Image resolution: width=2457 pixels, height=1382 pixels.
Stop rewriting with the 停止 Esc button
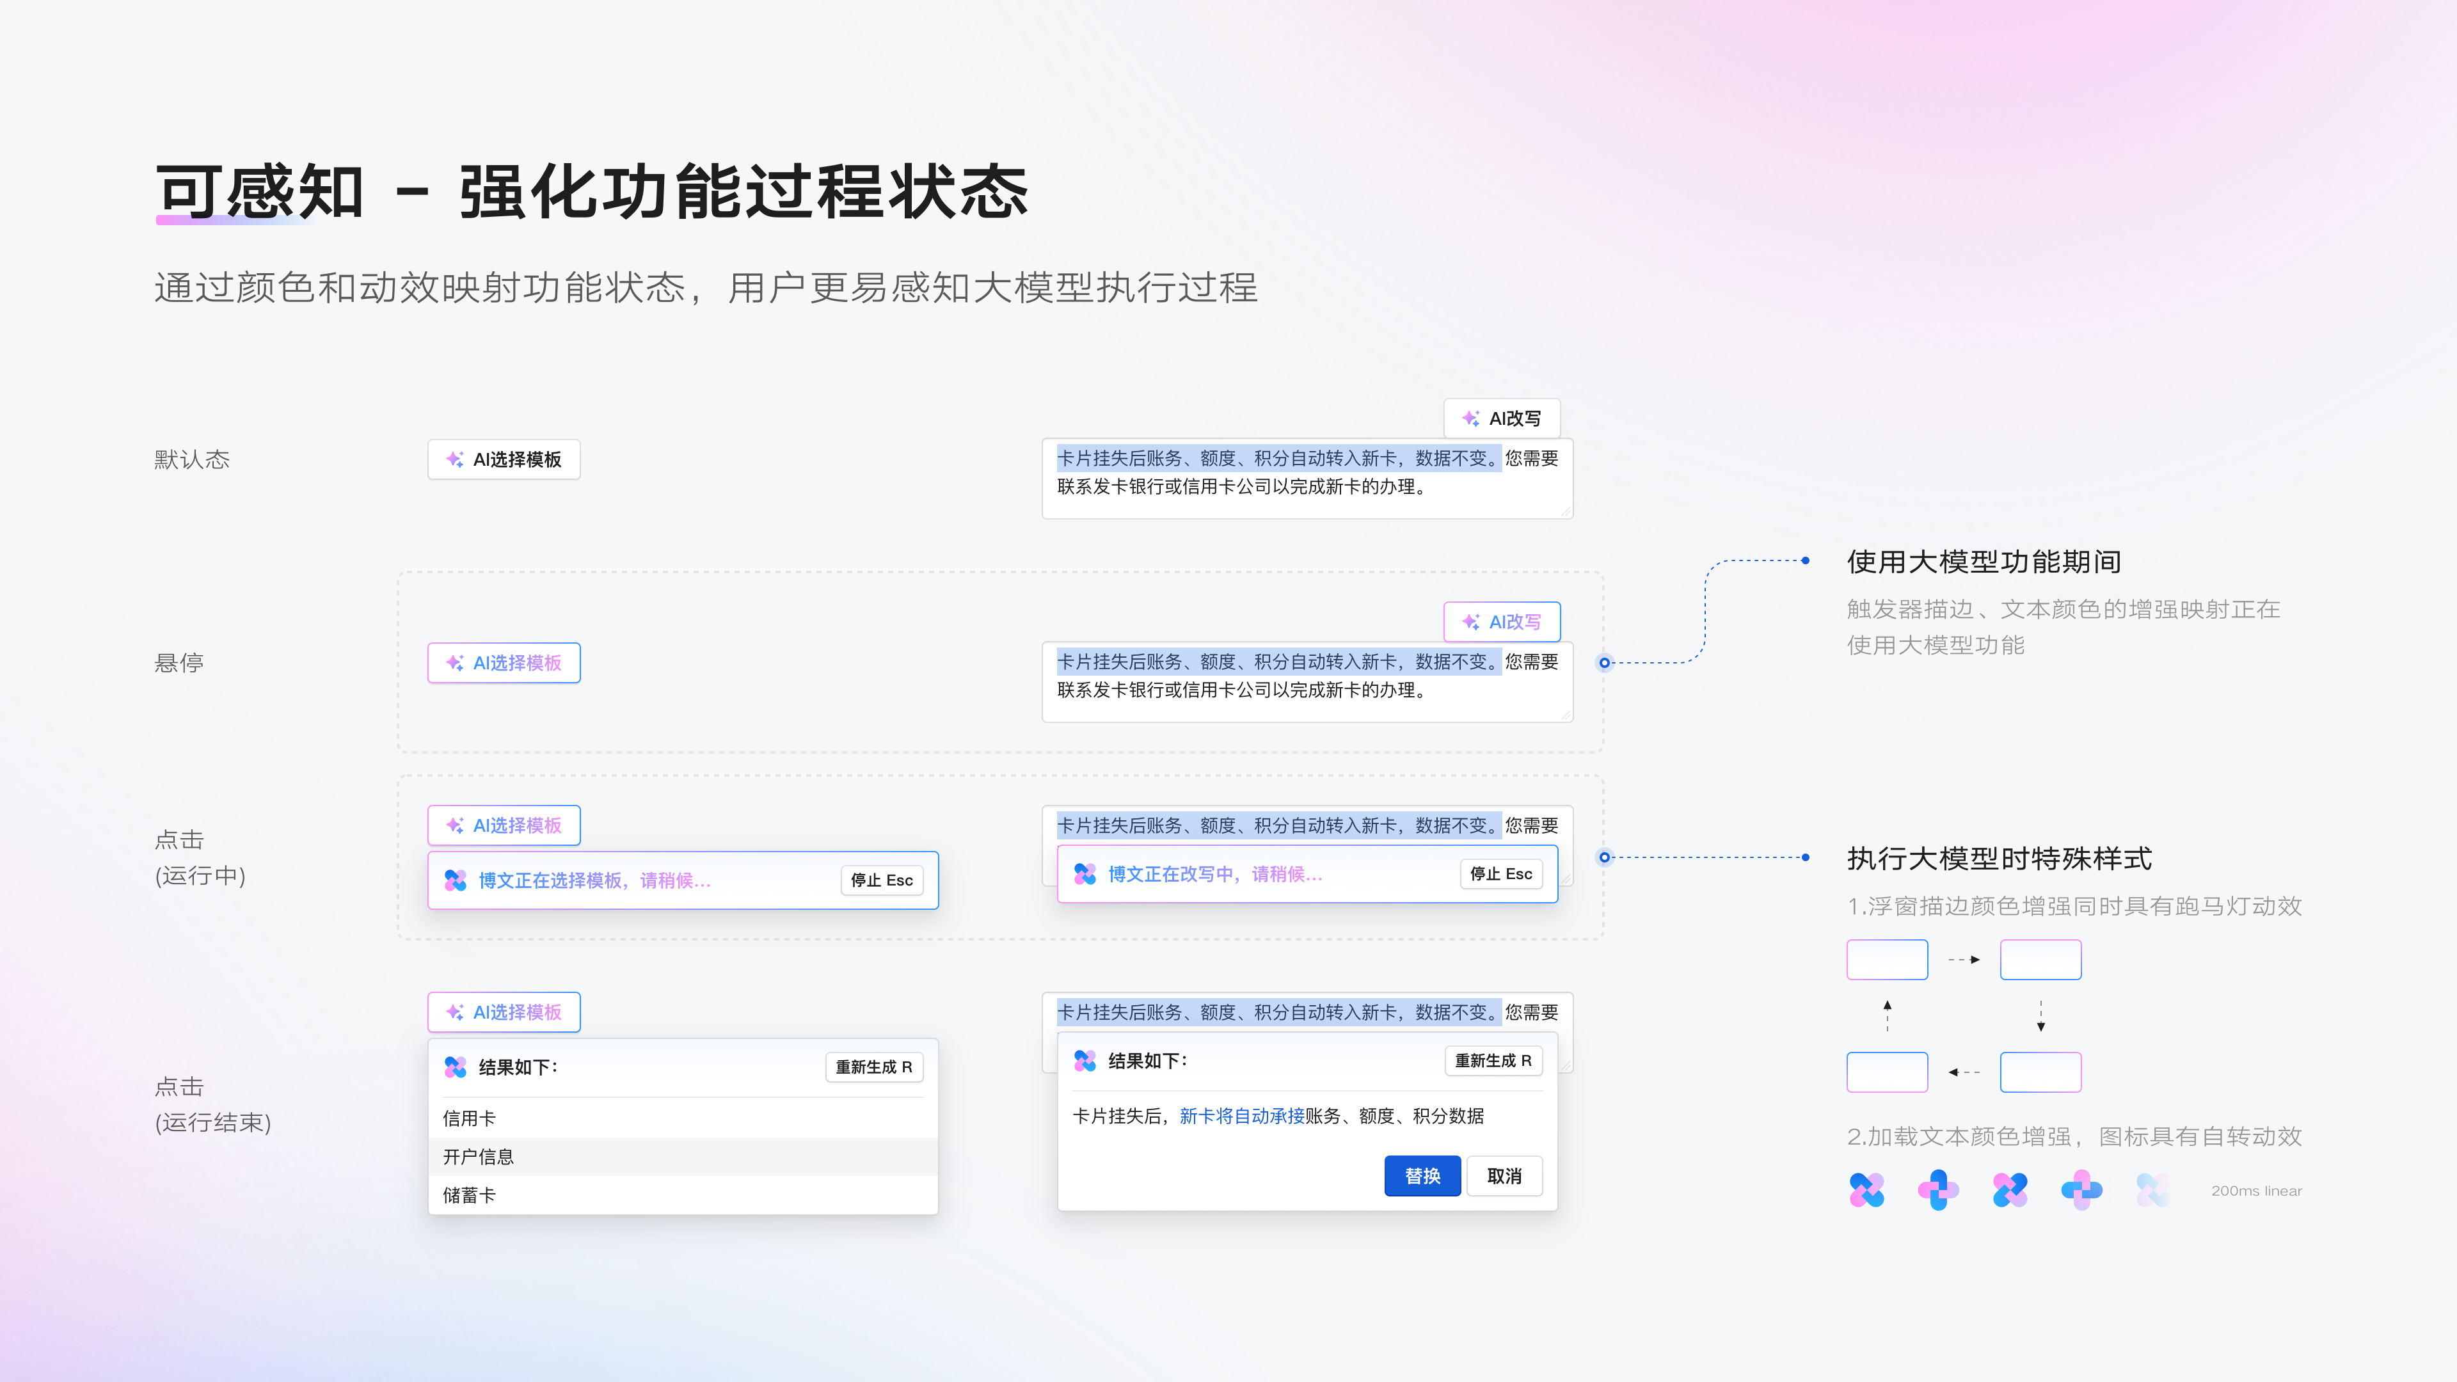coord(1500,873)
